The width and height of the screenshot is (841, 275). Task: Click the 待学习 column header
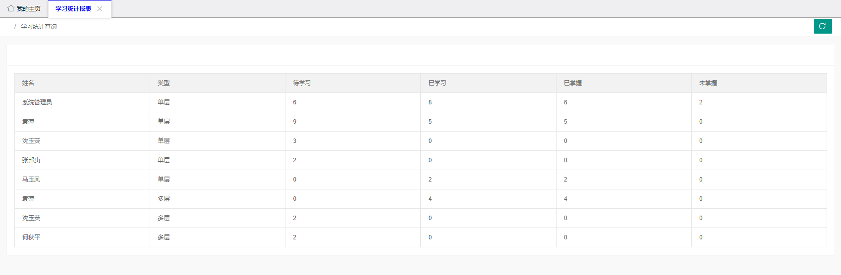coord(302,83)
